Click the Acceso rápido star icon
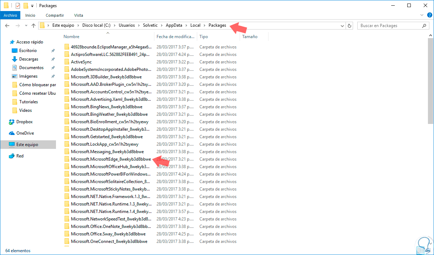 pos(11,42)
